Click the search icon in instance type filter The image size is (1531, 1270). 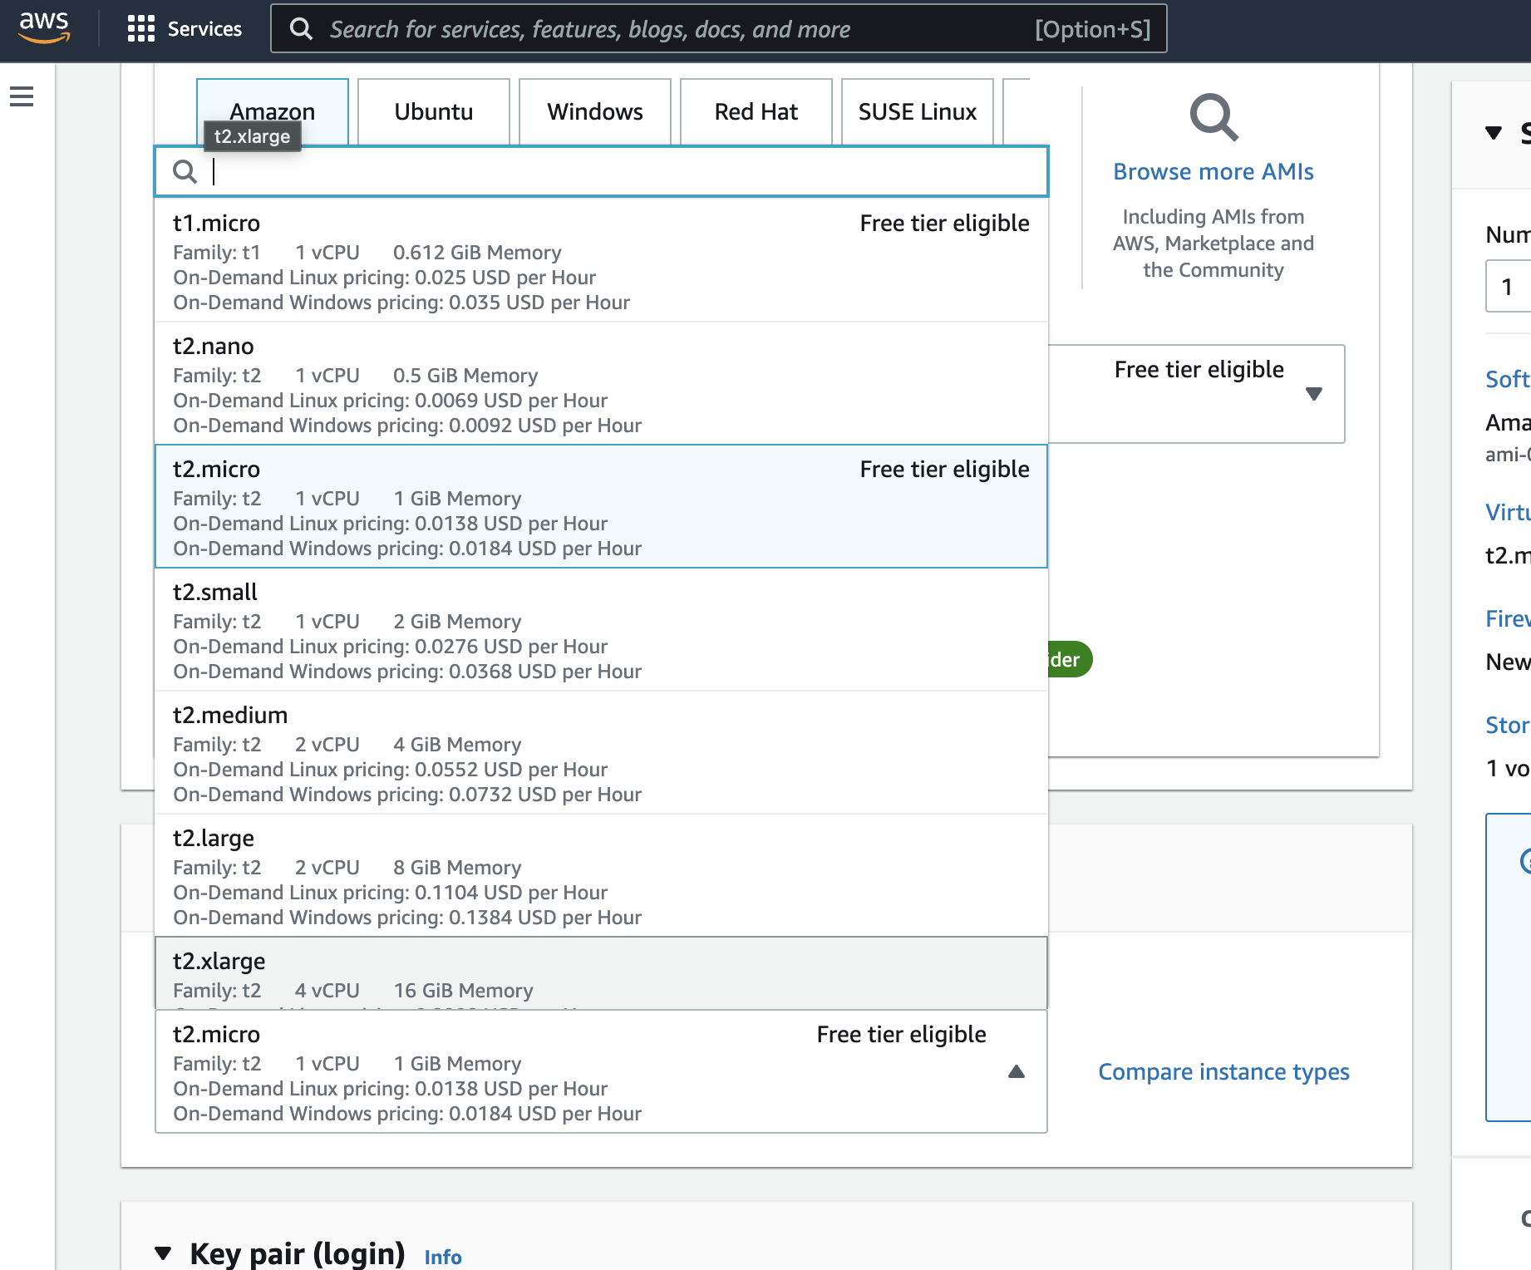[185, 171]
